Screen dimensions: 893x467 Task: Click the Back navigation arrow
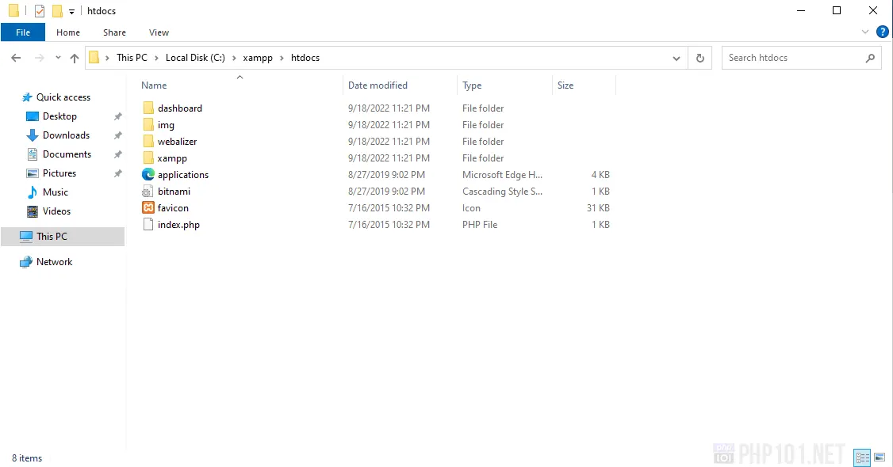coord(16,58)
